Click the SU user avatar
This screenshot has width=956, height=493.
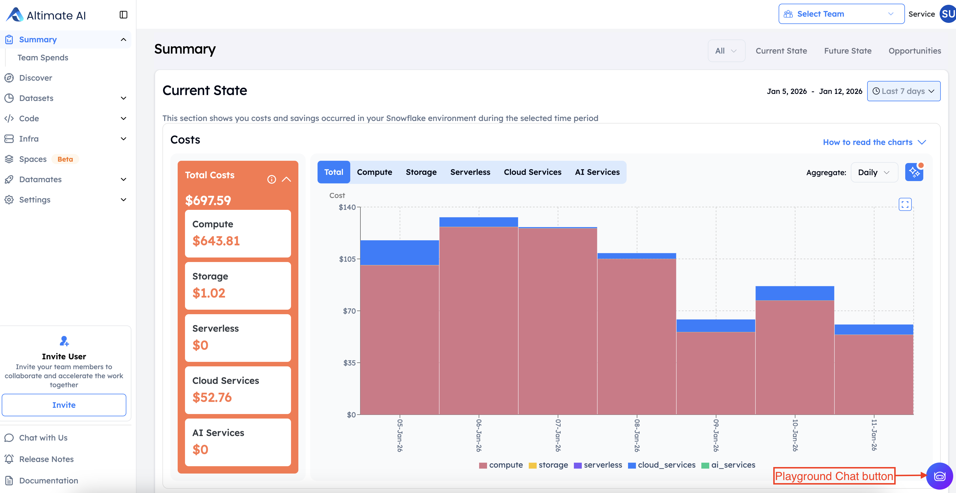pyautogui.click(x=948, y=14)
